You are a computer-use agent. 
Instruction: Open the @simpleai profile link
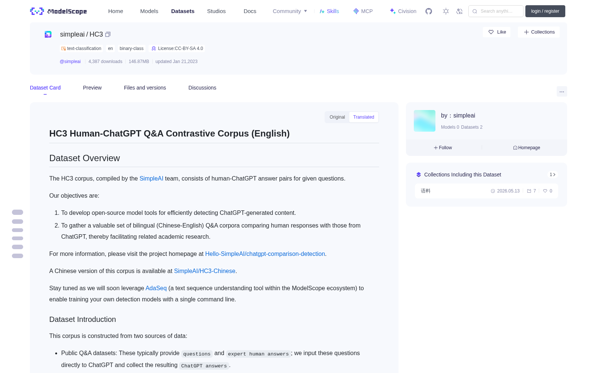tap(70, 62)
